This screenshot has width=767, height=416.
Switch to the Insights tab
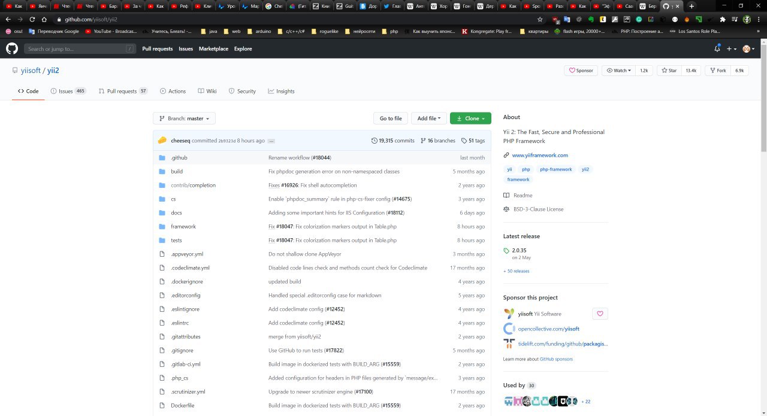coord(281,91)
